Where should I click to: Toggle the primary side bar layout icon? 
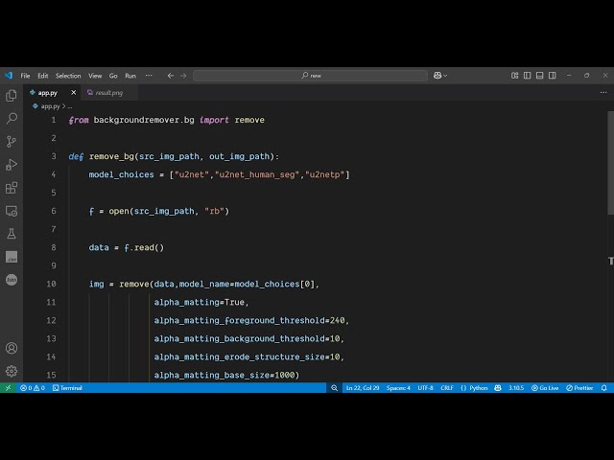tap(527, 76)
